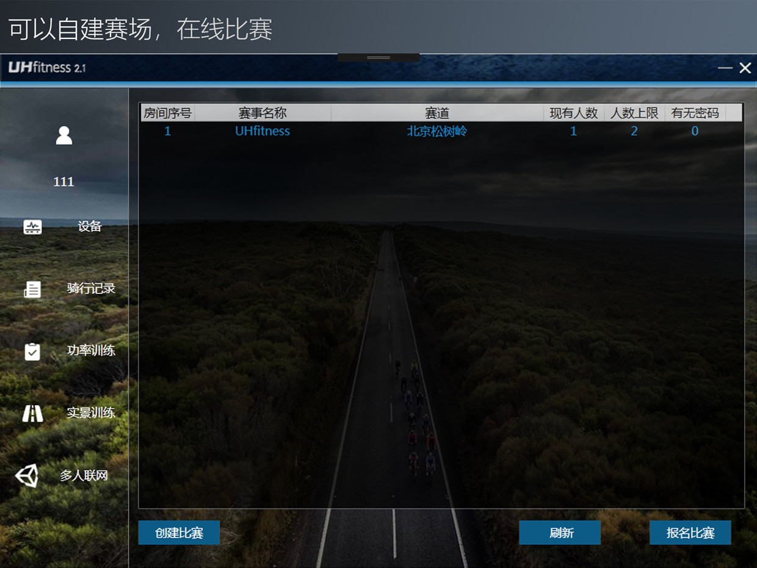Screen dimensions: 757x568
Task: Click the drag handle at top center
Action: pos(378,57)
